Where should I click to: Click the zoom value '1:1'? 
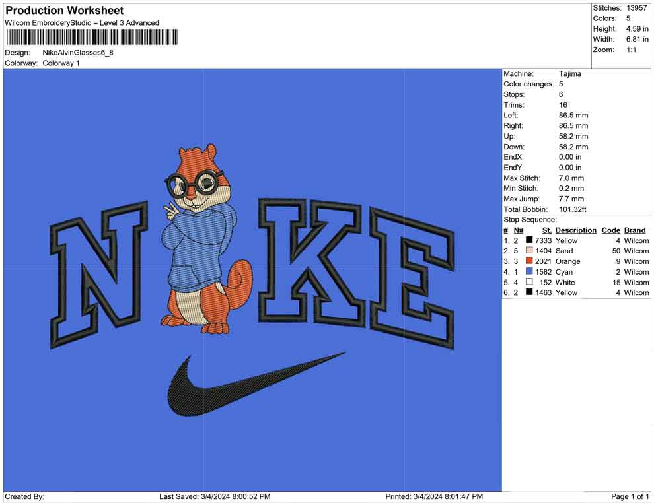(x=631, y=50)
